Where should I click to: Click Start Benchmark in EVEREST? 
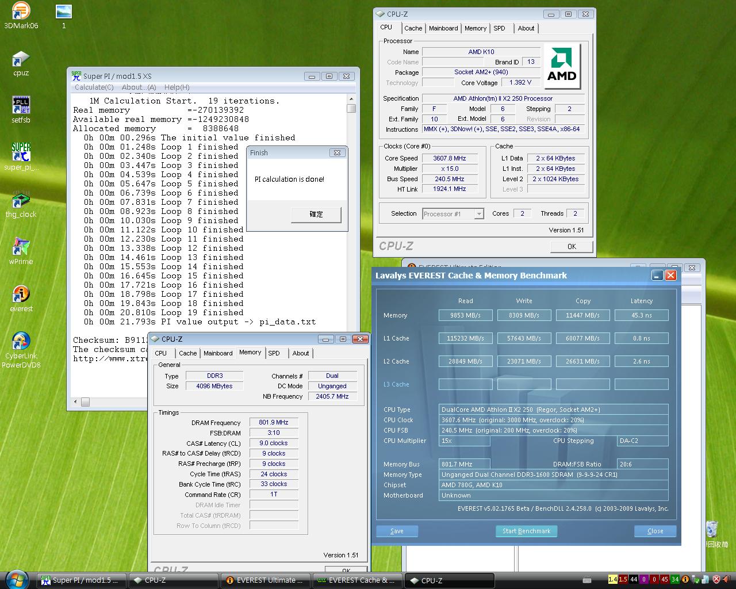(x=526, y=531)
